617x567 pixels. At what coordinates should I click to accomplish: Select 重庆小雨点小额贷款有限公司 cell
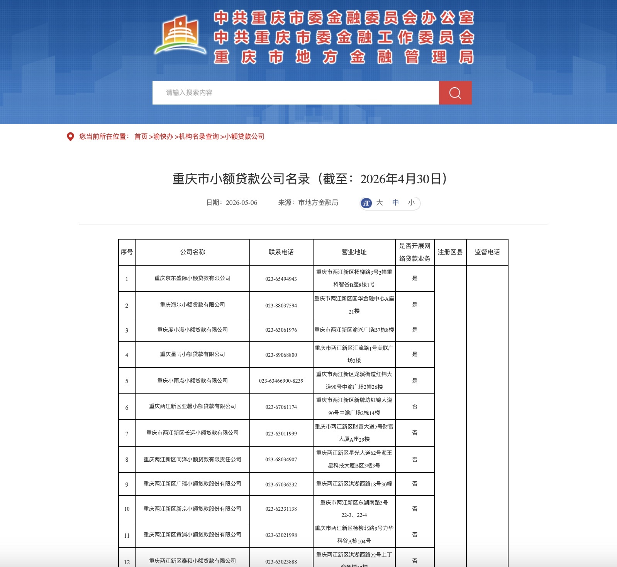192,381
